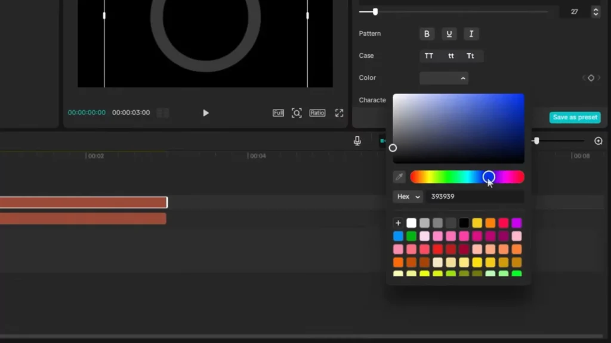Image resolution: width=611 pixels, height=343 pixels.
Task: Switch preview to Full quality
Action: pyautogui.click(x=278, y=113)
